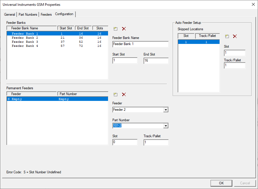This screenshot has width=258, height=189.
Task: Switch to the Feeders tab
Action: (46, 14)
